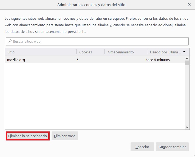Sort by Almacenamiento column header
This screenshot has width=195, height=158.
tap(126, 52)
